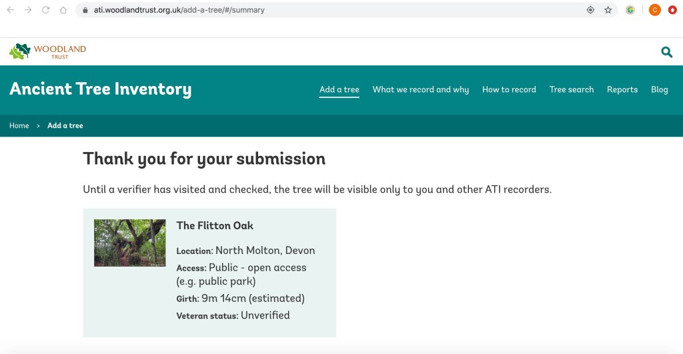Image resolution: width=683 pixels, height=354 pixels.
Task: Open the site search magnifier
Action: pos(666,51)
